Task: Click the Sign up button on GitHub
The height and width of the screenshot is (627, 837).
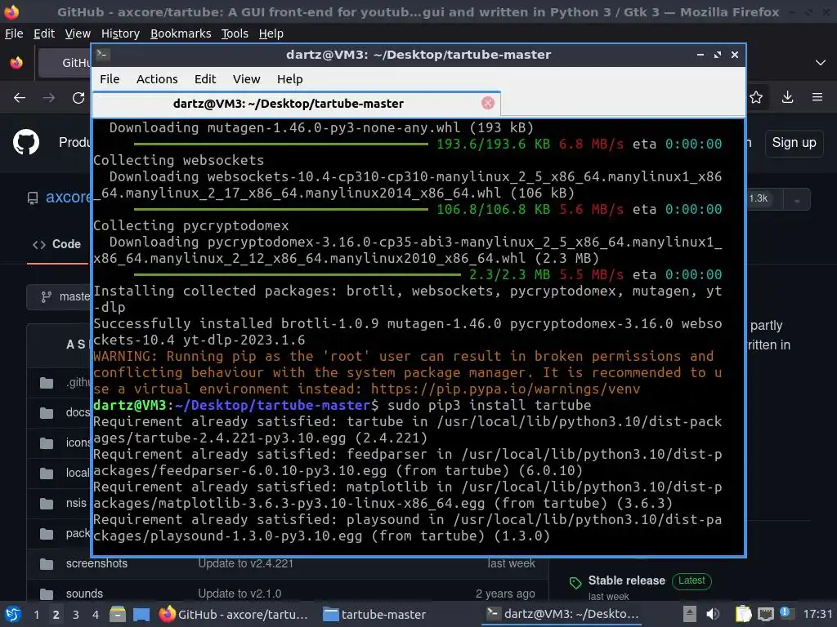Action: [x=794, y=143]
